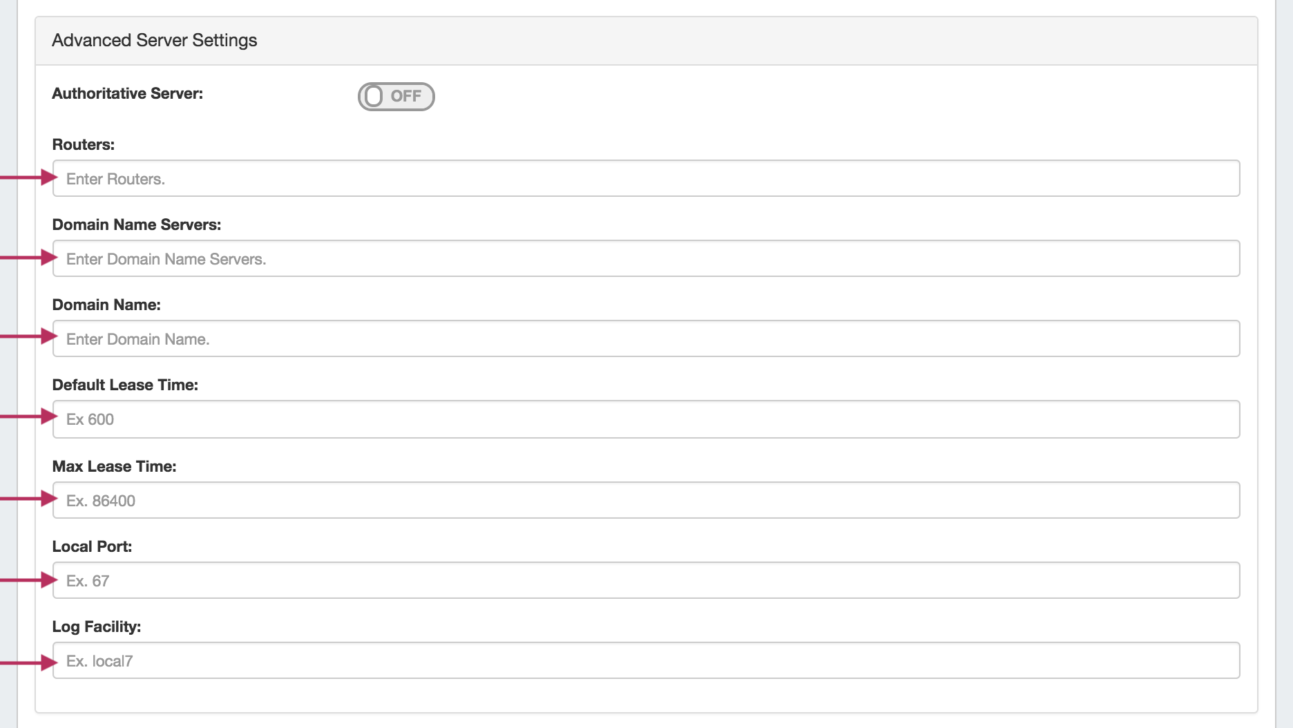The image size is (1293, 728).
Task: Focus the Local Port field
Action: coord(646,581)
